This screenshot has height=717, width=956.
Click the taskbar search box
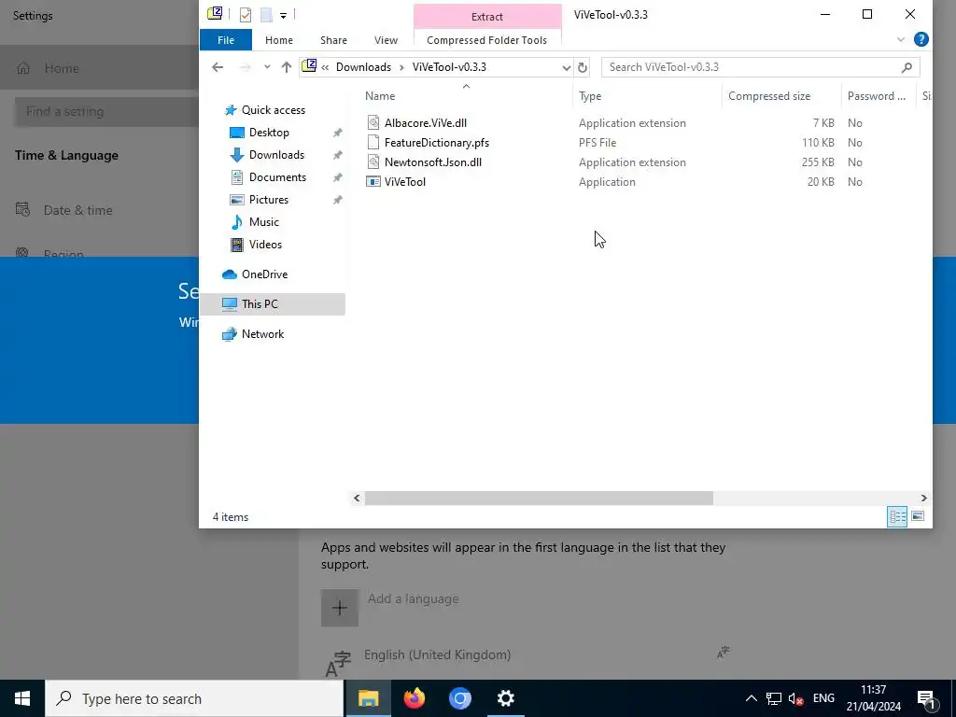[194, 698]
